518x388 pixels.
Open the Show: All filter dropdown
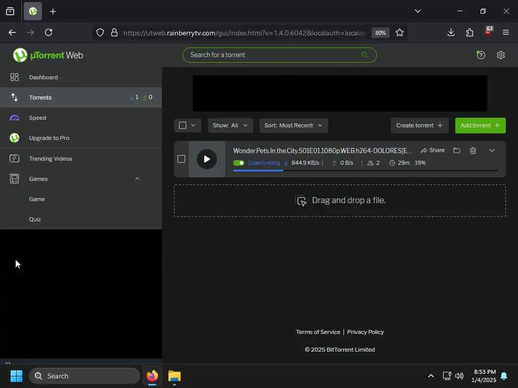[x=230, y=125]
